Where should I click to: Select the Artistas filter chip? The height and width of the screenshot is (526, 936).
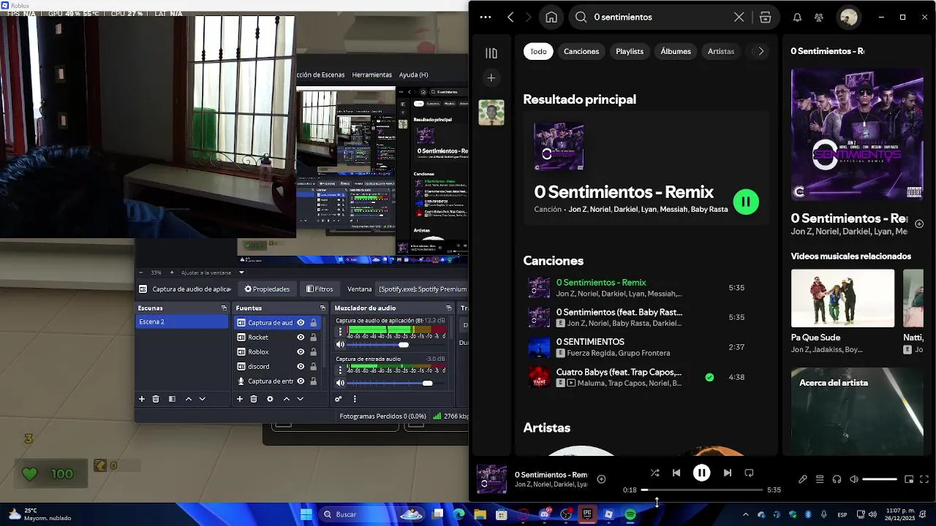pyautogui.click(x=721, y=51)
